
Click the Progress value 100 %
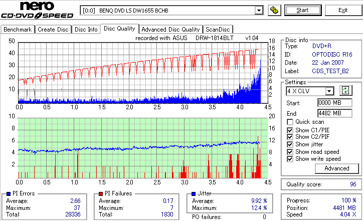click(x=348, y=200)
